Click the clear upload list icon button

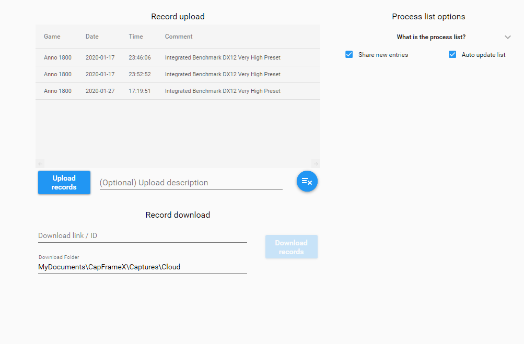coord(307,181)
